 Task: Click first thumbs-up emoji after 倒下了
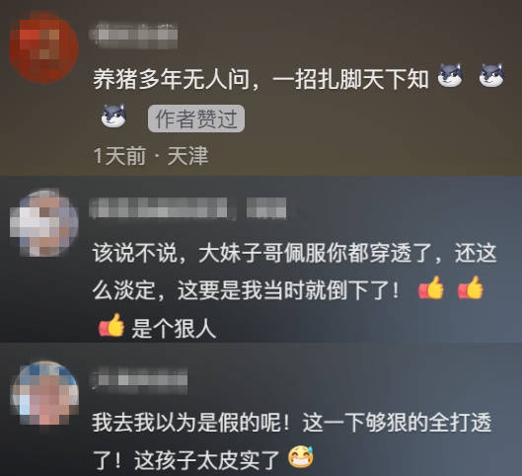pyautogui.click(x=431, y=287)
